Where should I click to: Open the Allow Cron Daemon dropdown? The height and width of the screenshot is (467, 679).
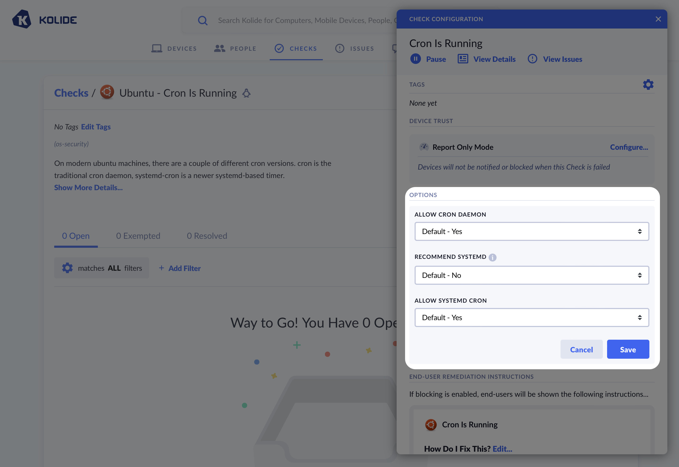(x=531, y=231)
